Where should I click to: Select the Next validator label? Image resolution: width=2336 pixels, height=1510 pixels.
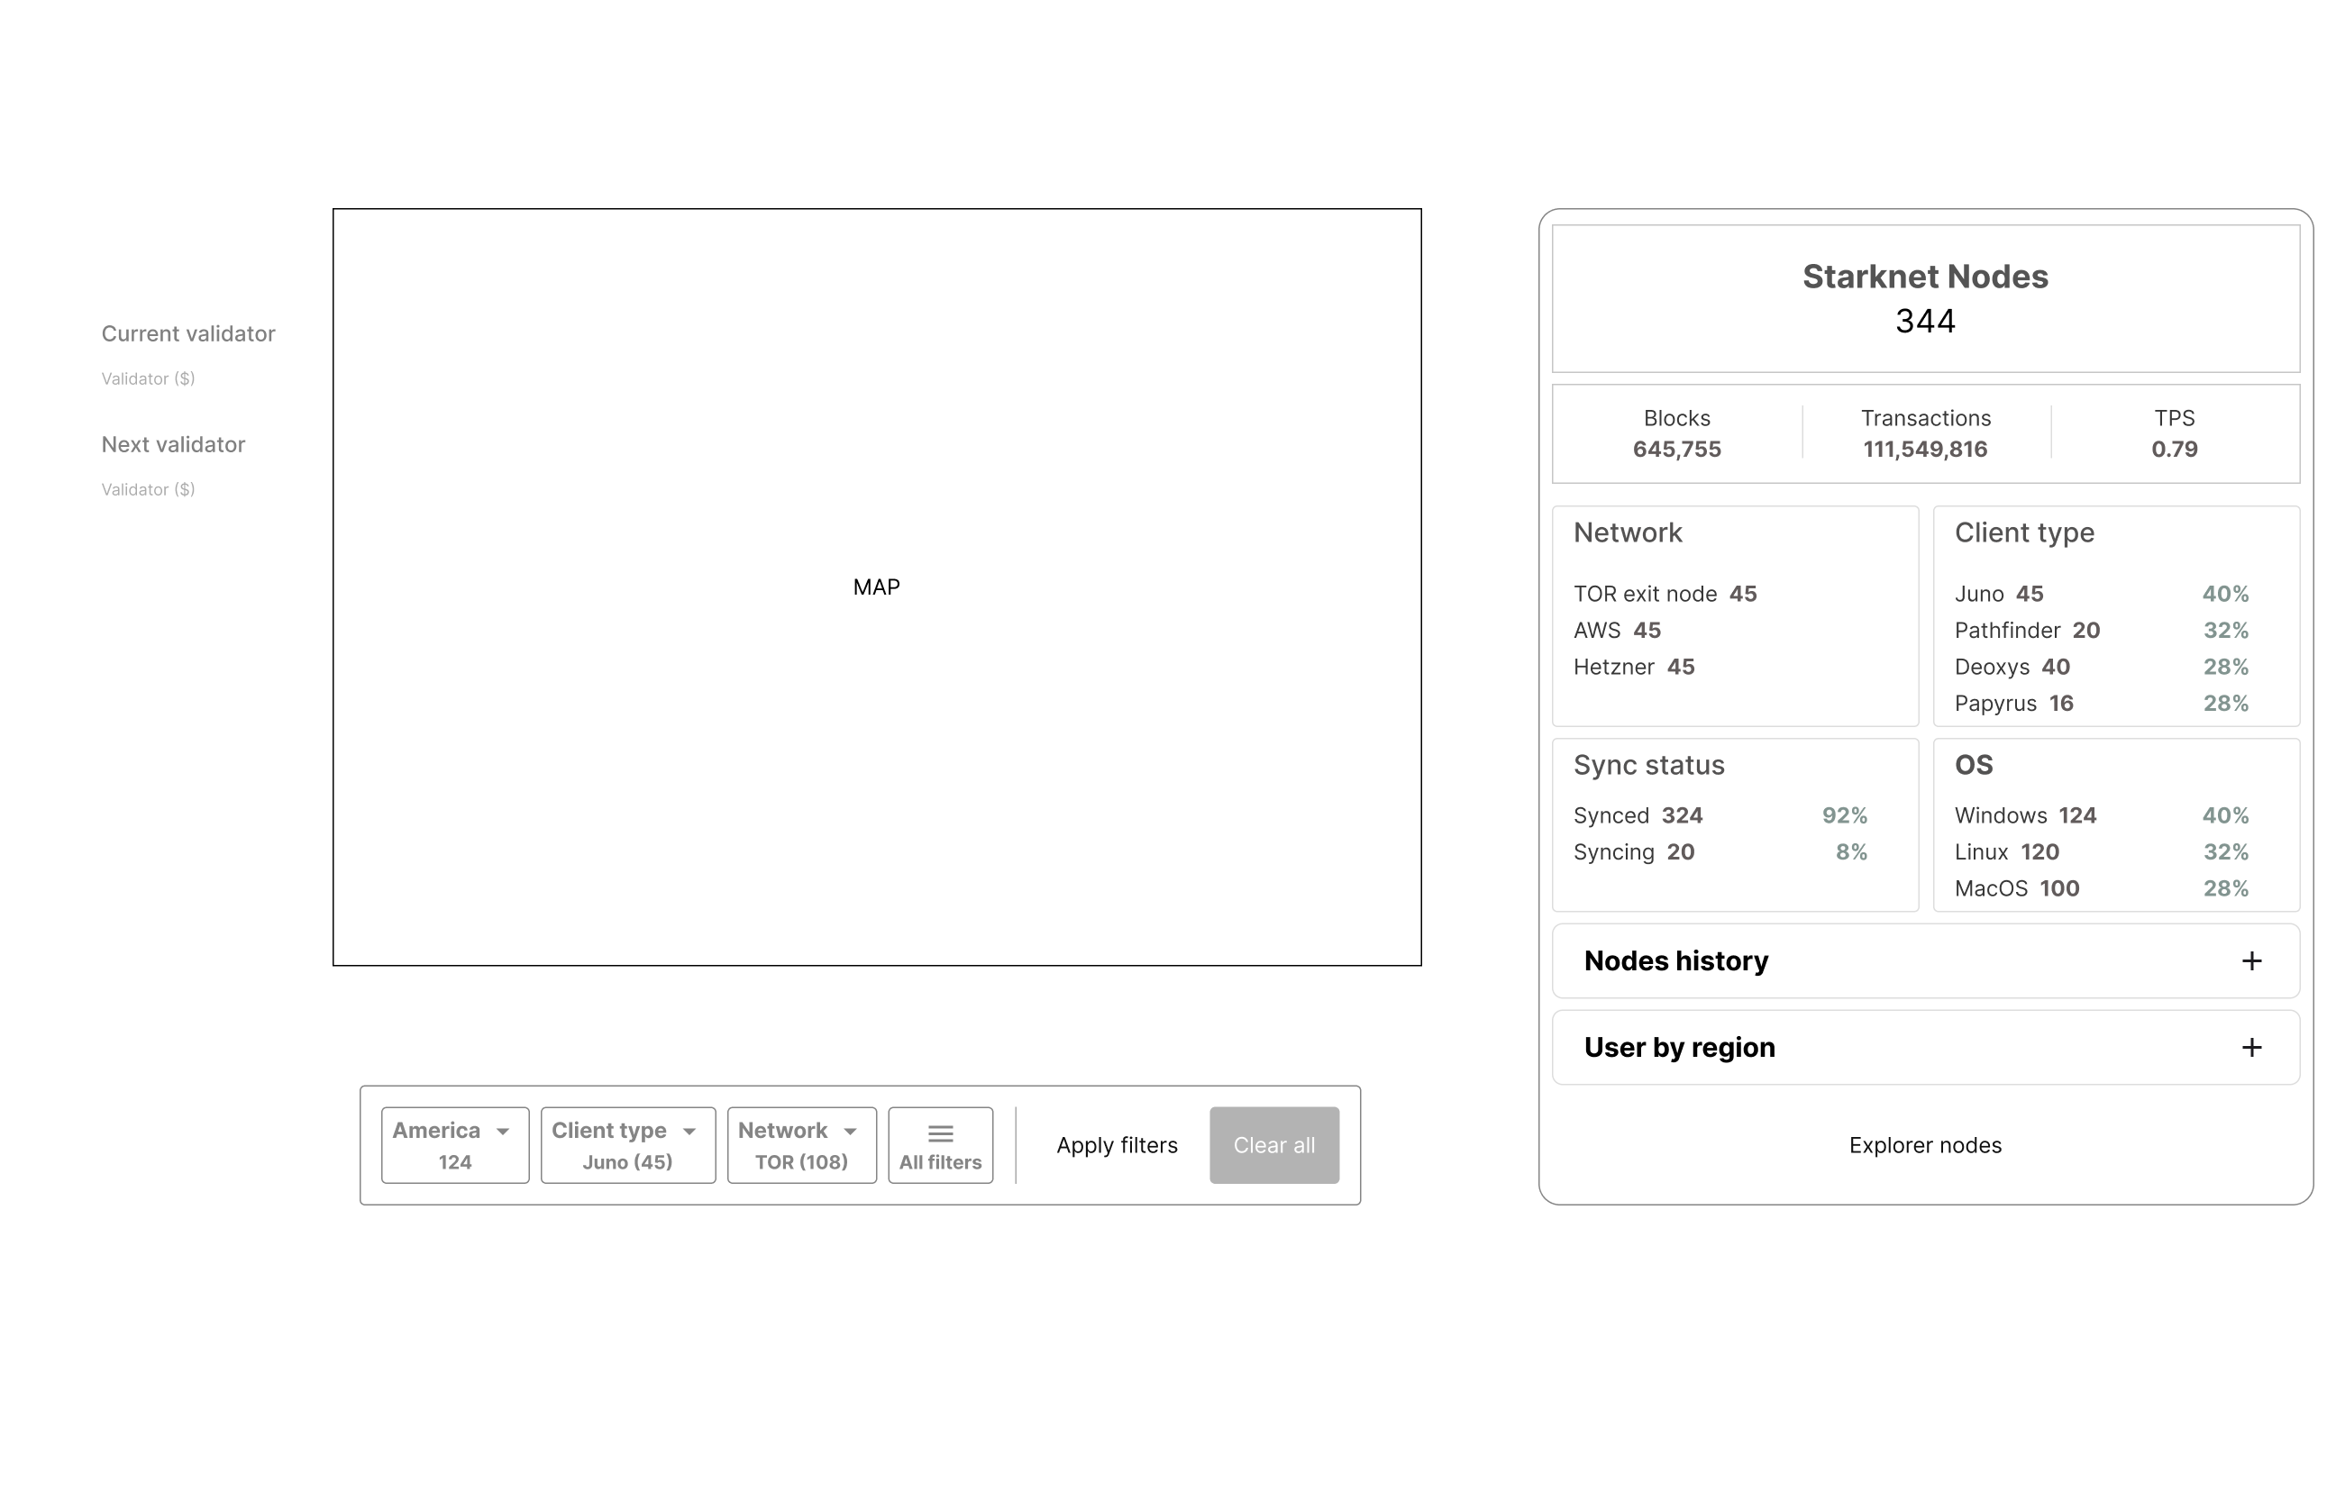pos(174,444)
